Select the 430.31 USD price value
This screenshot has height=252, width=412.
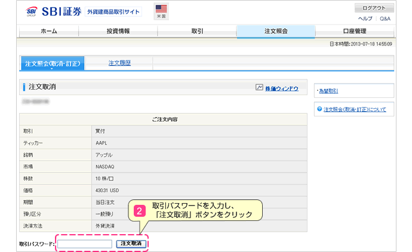coord(107,190)
